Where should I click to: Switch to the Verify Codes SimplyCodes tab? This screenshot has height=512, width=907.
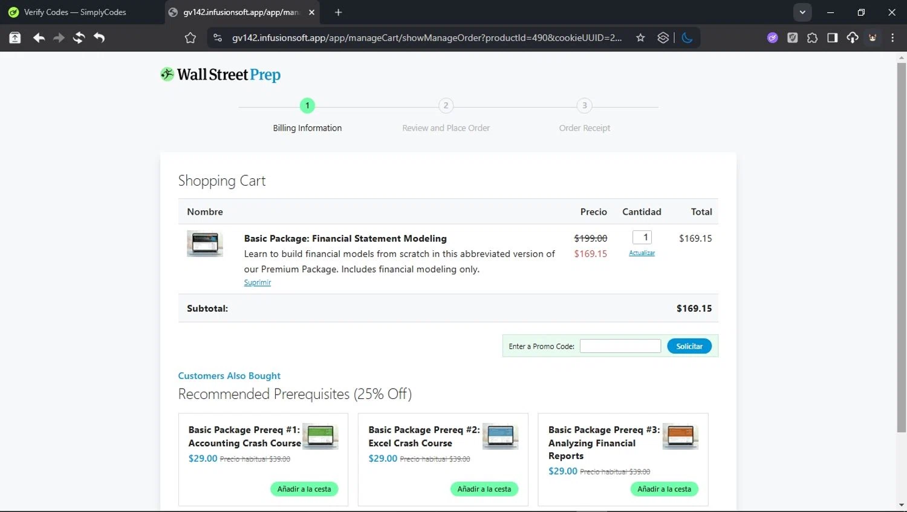click(x=75, y=12)
